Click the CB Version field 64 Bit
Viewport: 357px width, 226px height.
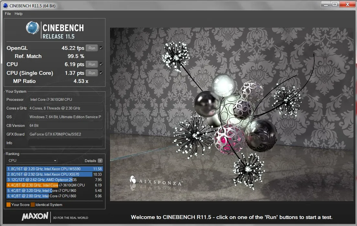pos(65,125)
